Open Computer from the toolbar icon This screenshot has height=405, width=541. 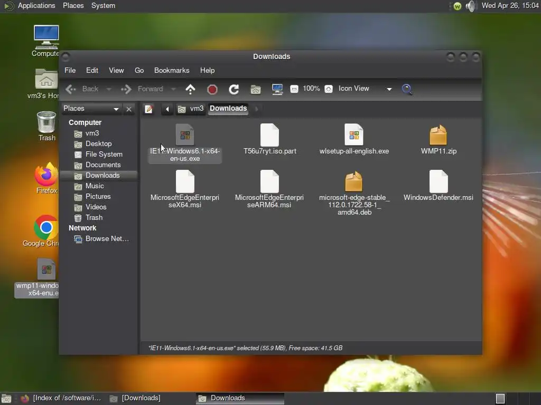coord(277,89)
